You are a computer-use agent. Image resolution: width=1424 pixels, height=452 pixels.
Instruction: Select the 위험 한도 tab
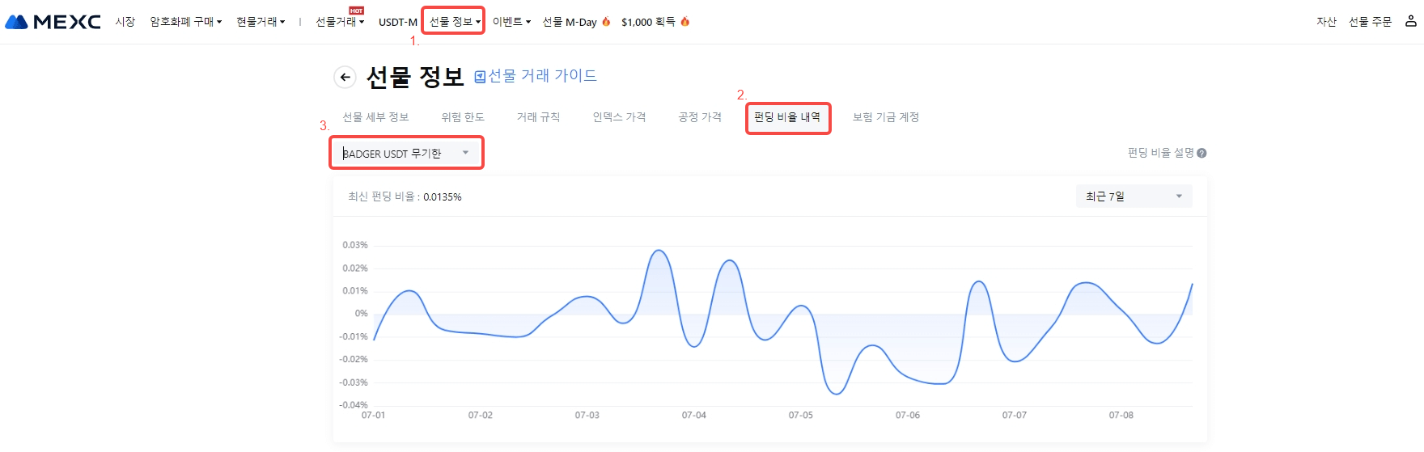[x=463, y=117]
